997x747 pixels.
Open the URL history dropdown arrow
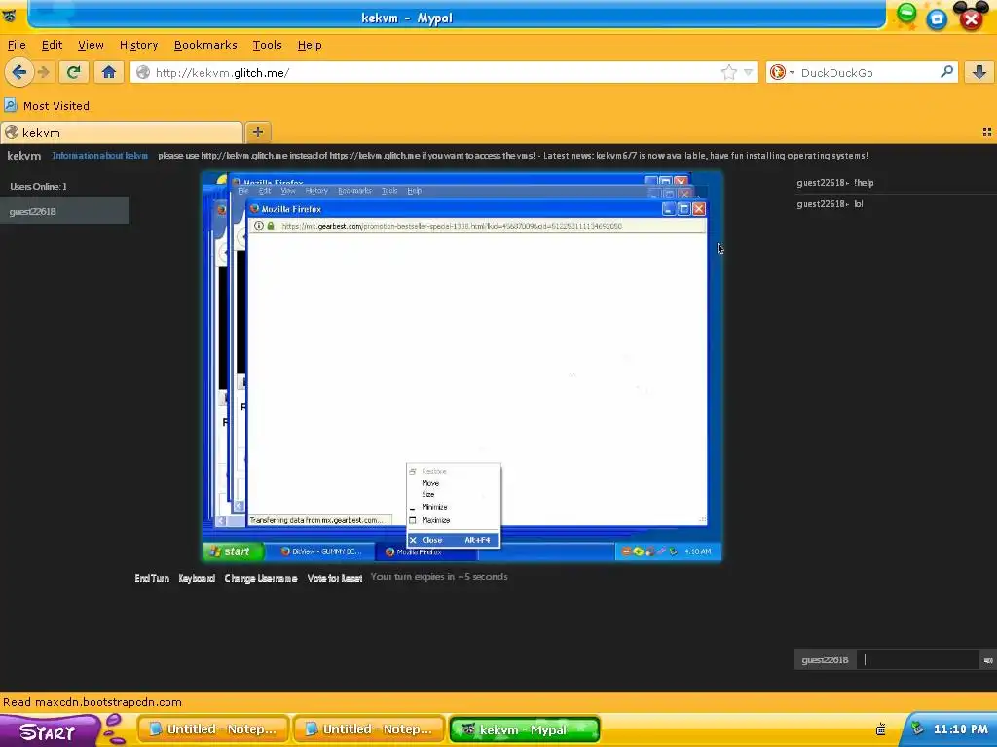coord(749,72)
